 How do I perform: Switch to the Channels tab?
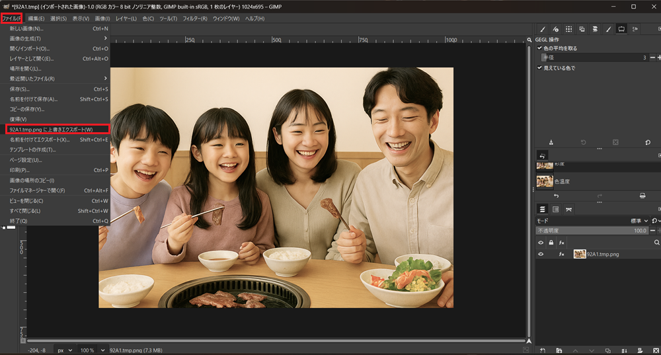click(x=556, y=209)
